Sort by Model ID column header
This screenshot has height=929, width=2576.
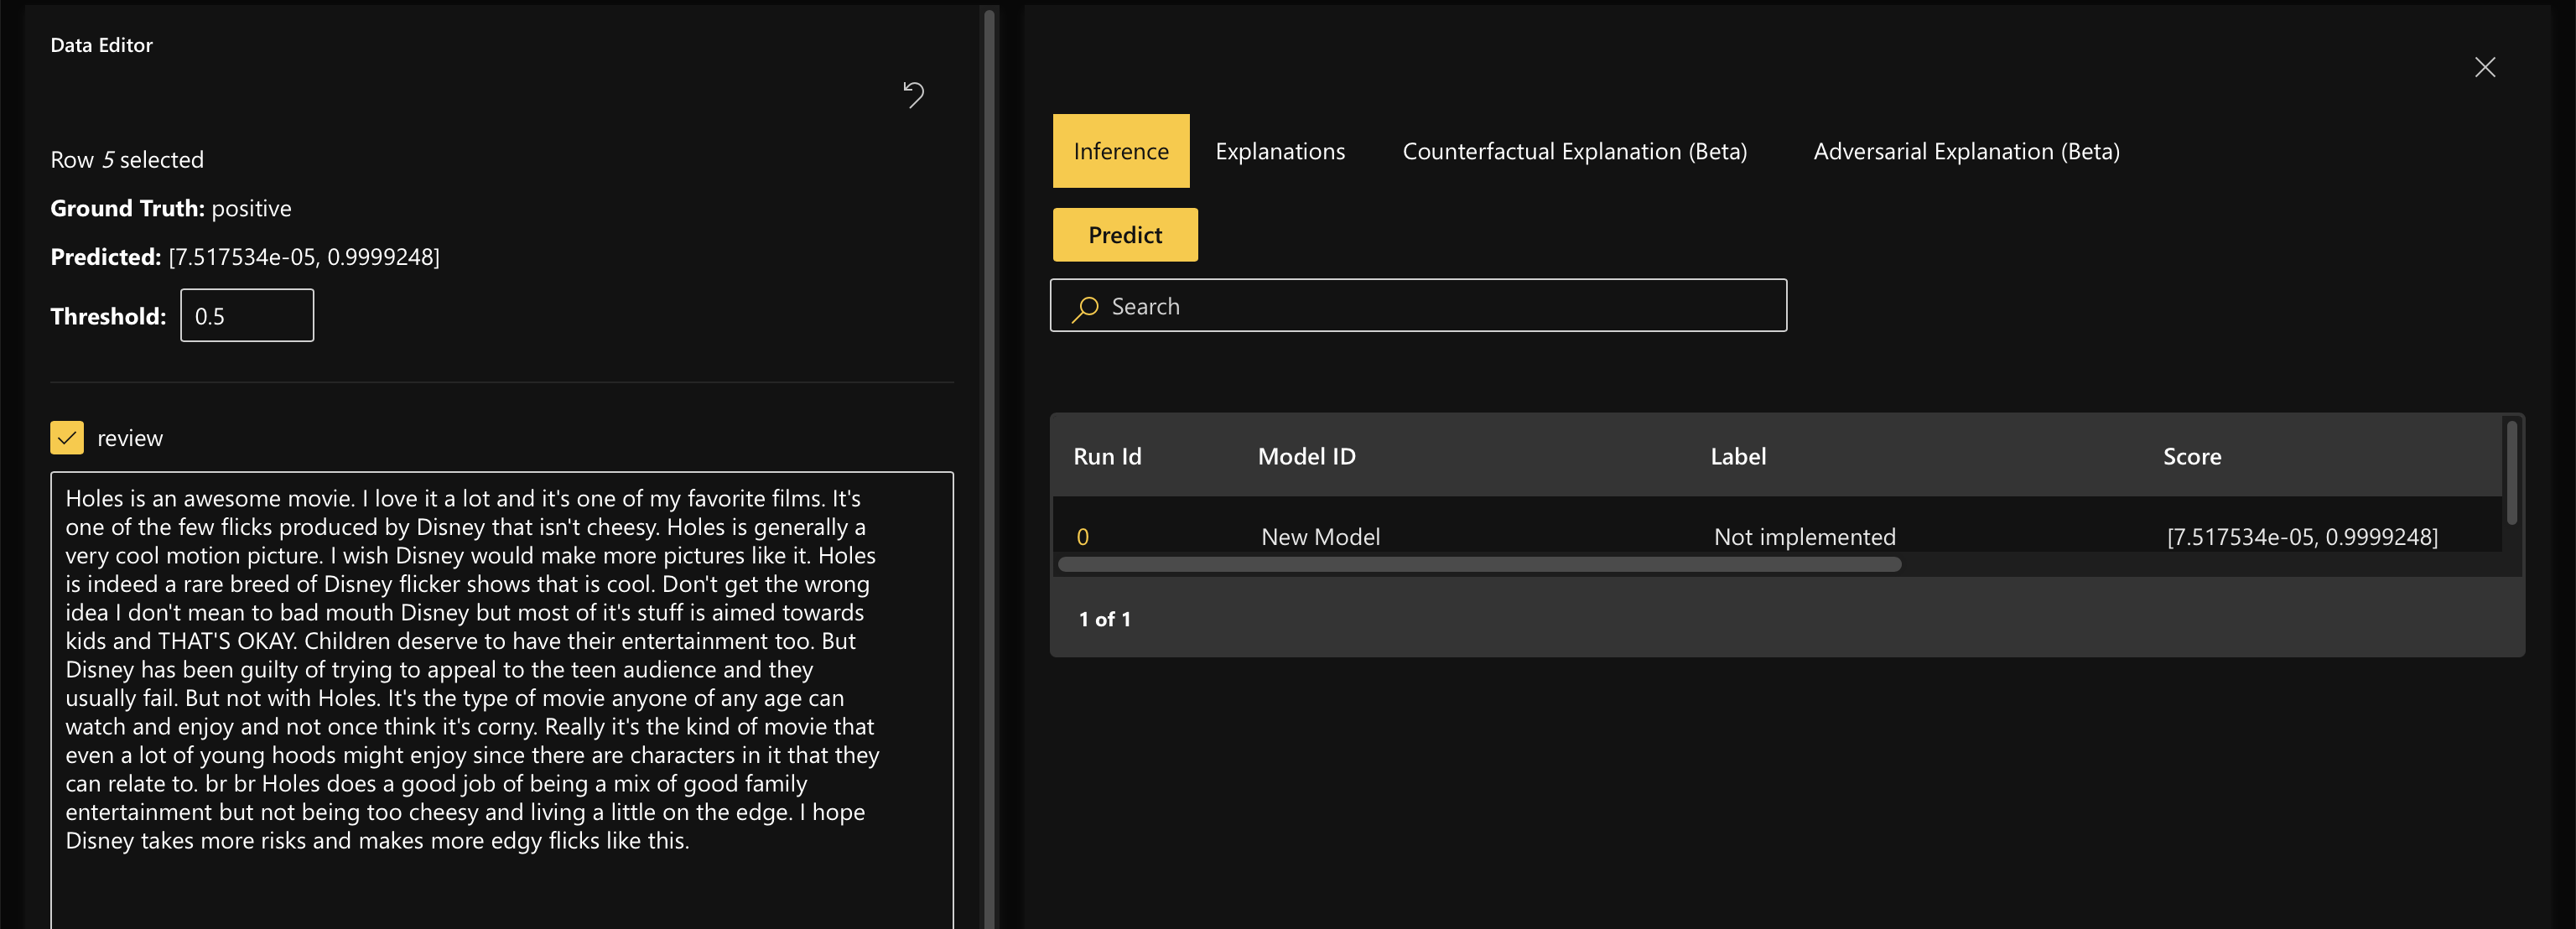point(1306,456)
